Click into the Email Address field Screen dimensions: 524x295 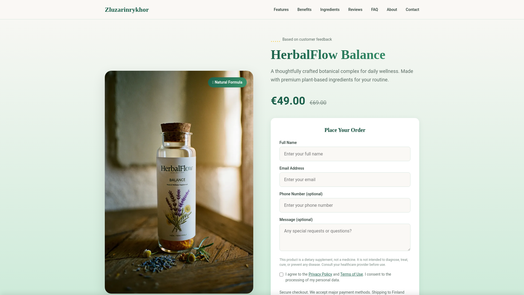click(x=345, y=179)
